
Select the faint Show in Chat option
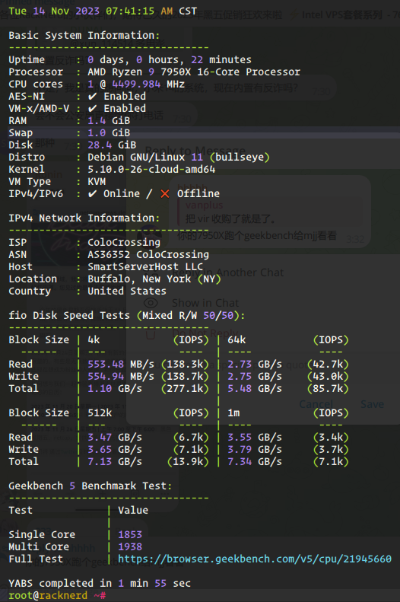click(x=205, y=303)
